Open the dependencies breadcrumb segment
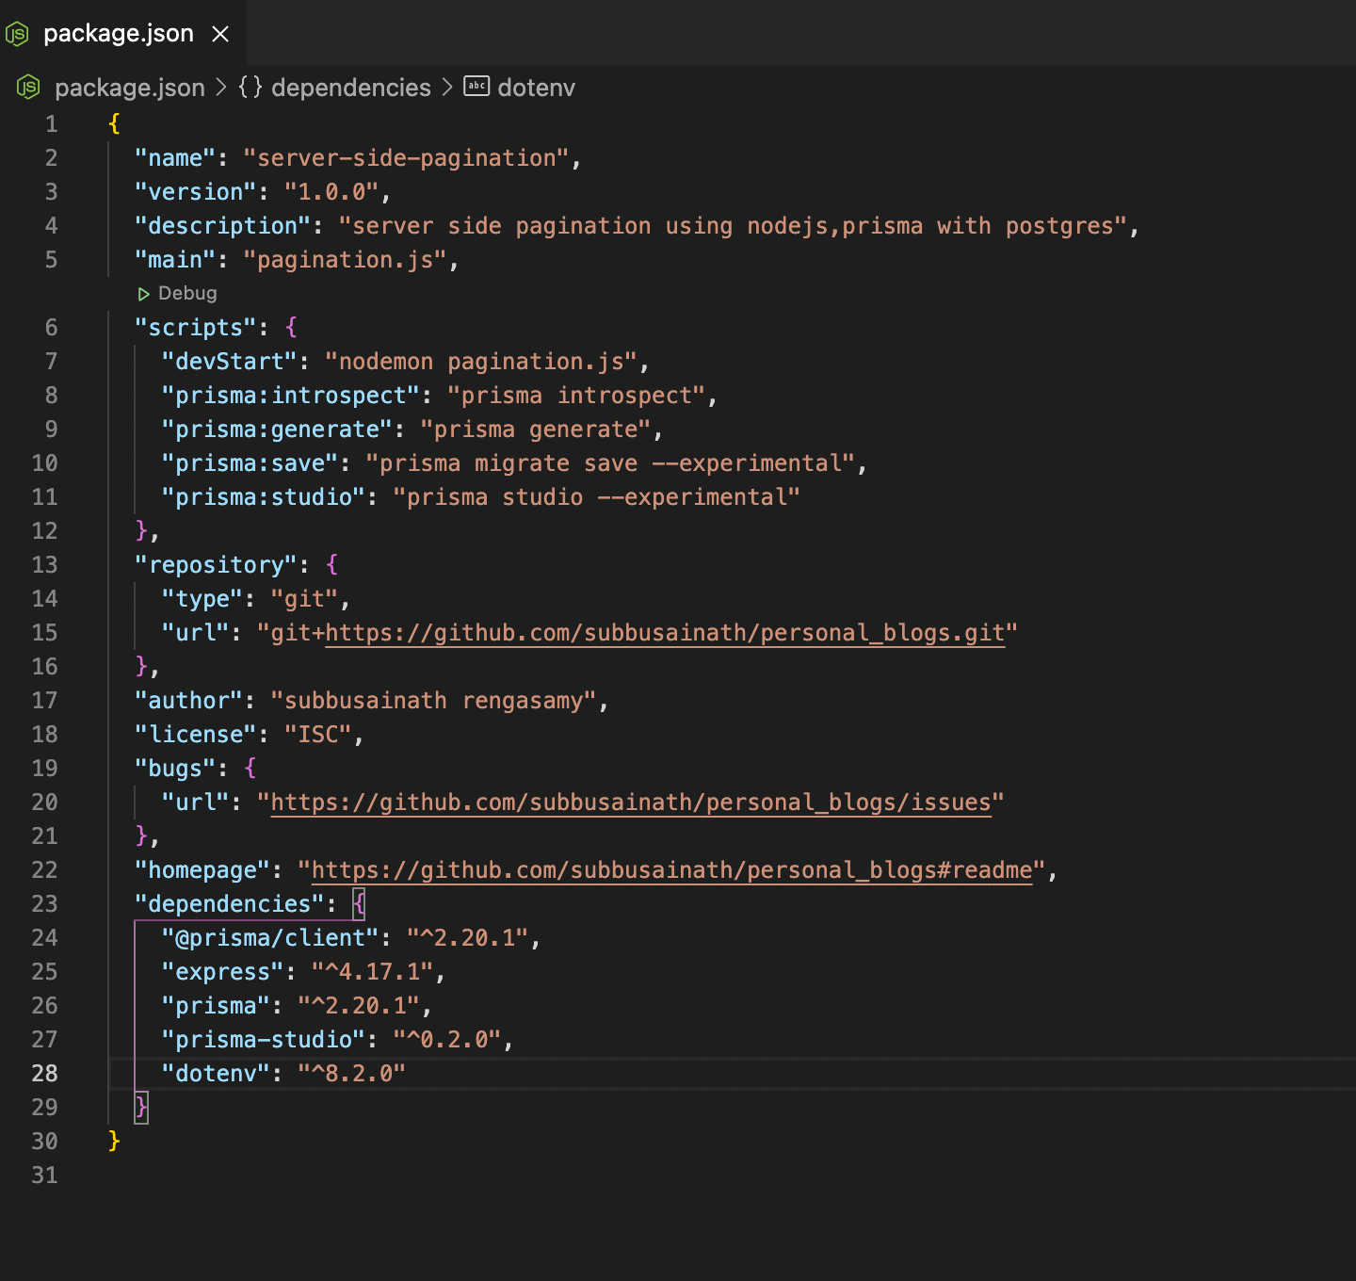 click(351, 88)
